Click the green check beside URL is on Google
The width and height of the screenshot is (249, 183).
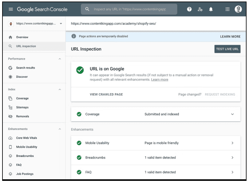(80, 70)
